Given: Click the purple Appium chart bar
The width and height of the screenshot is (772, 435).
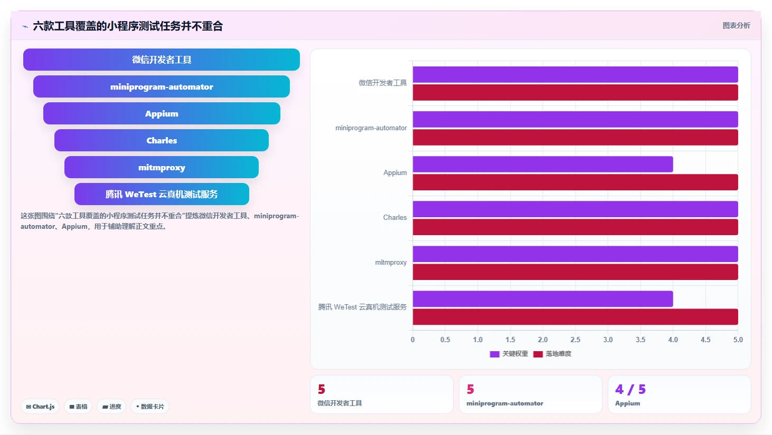Looking at the screenshot, I should [x=543, y=164].
